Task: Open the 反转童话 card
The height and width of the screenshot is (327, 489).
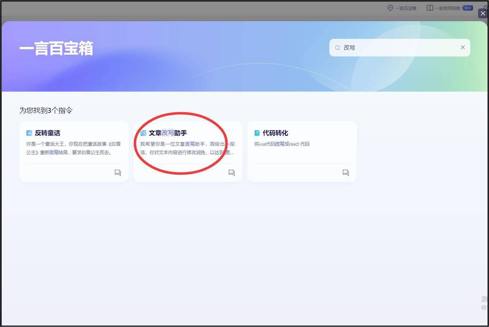Action: coord(74,152)
